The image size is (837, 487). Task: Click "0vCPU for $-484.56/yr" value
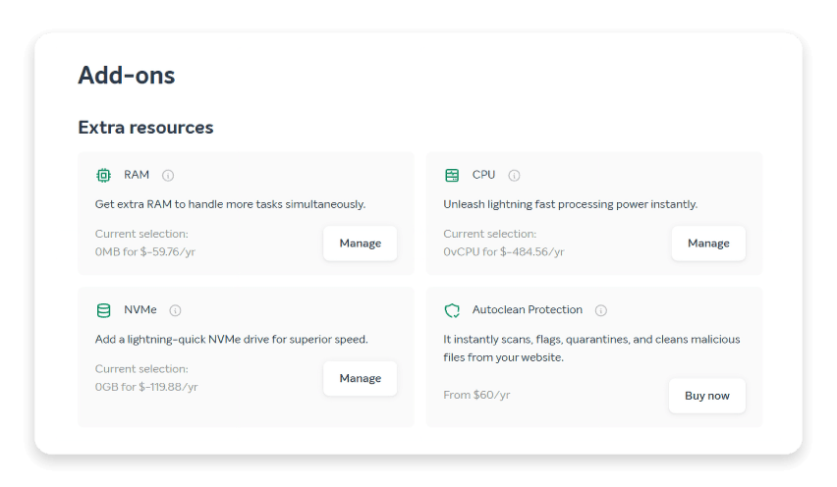point(503,251)
